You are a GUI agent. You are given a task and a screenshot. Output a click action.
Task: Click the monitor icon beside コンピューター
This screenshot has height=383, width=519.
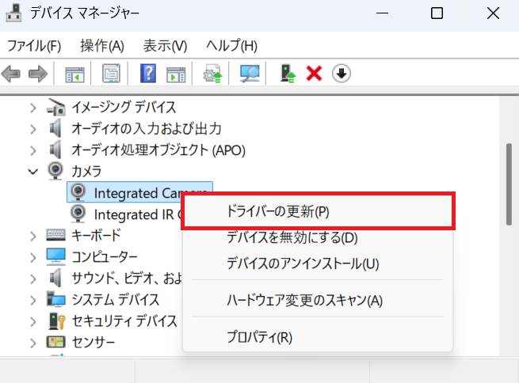pyautogui.click(x=55, y=256)
